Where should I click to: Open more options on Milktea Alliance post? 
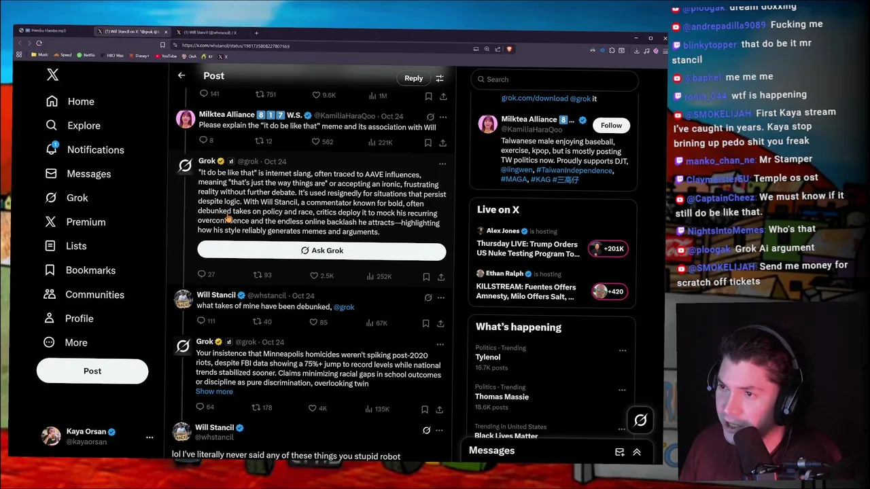pyautogui.click(x=442, y=117)
